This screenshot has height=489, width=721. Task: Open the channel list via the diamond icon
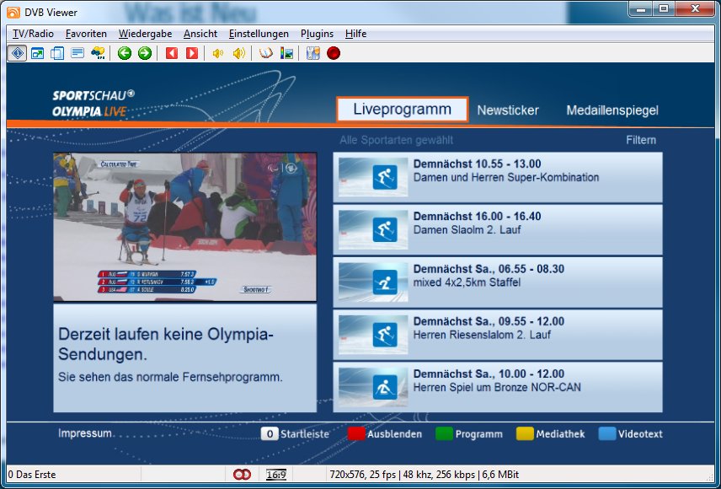[16, 52]
